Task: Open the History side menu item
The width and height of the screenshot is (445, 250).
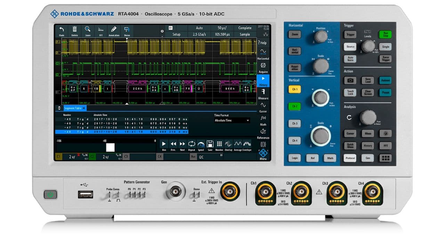Action: (x=263, y=81)
